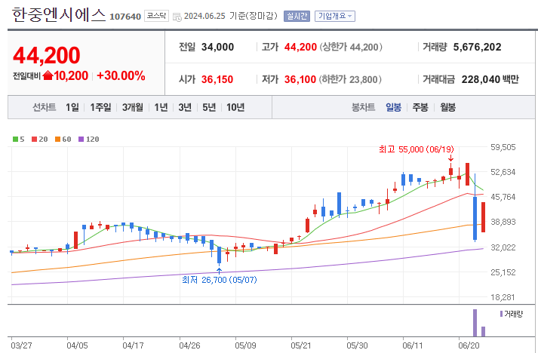Click the tallest purple volume bar

475,323
